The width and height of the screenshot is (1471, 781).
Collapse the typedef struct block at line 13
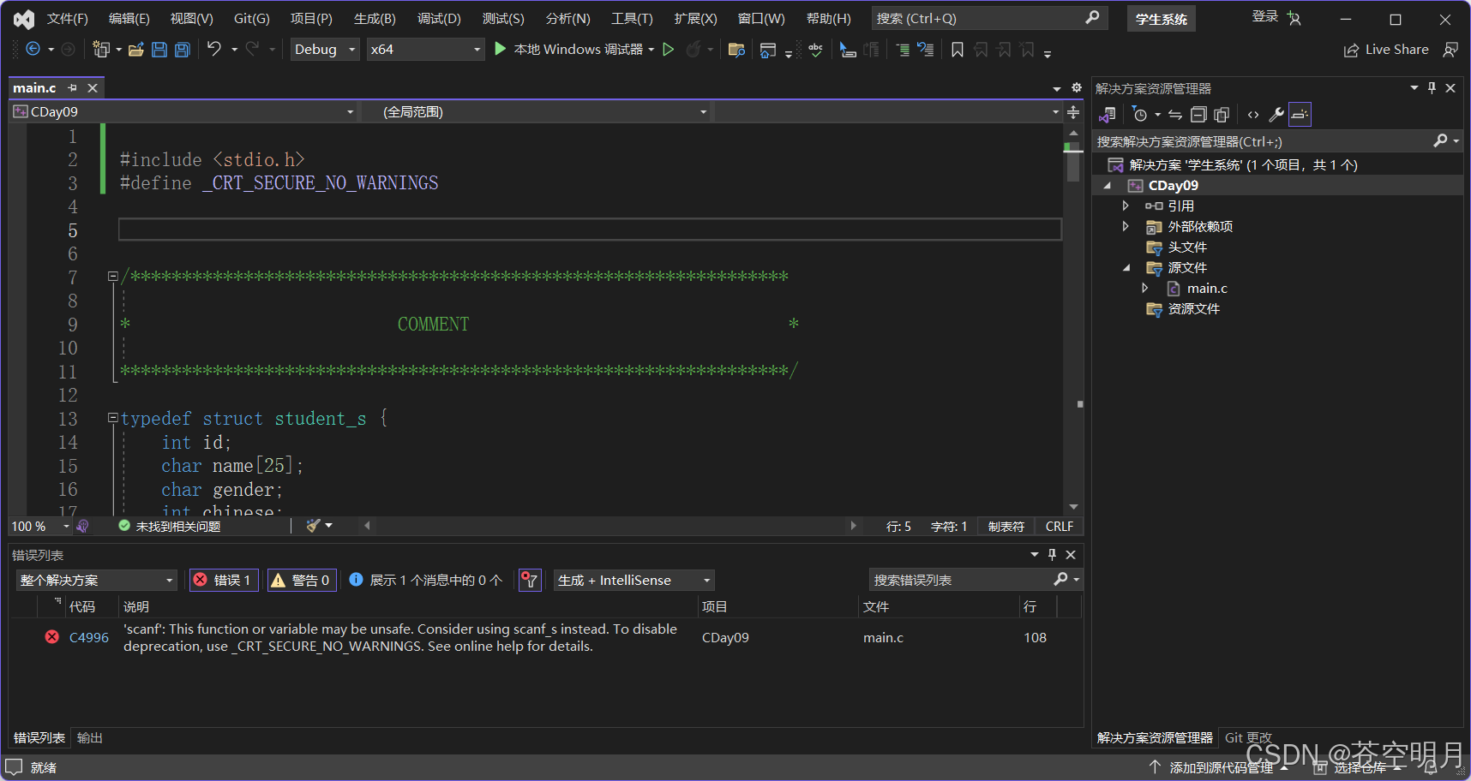click(x=112, y=418)
